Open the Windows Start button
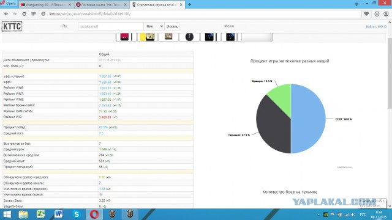The height and width of the screenshot is (220, 392). coord(7,215)
